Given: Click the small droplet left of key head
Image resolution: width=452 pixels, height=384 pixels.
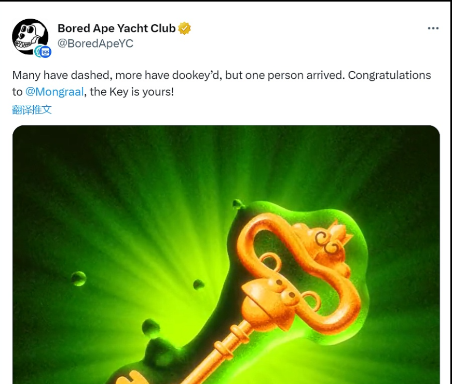Looking at the screenshot, I should 199,285.
